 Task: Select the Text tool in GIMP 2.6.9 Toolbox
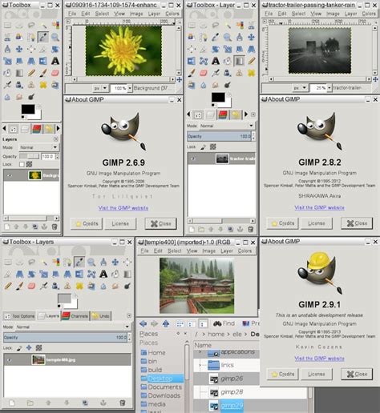(55, 61)
